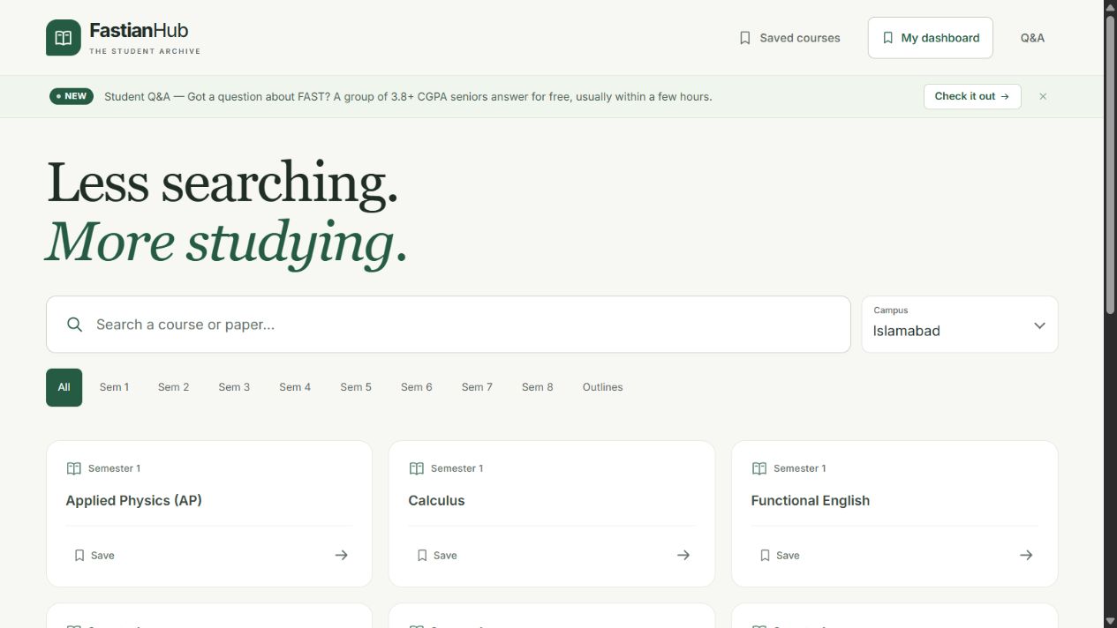Focus the Search a course or paper field
The height and width of the screenshot is (628, 1117).
point(449,325)
